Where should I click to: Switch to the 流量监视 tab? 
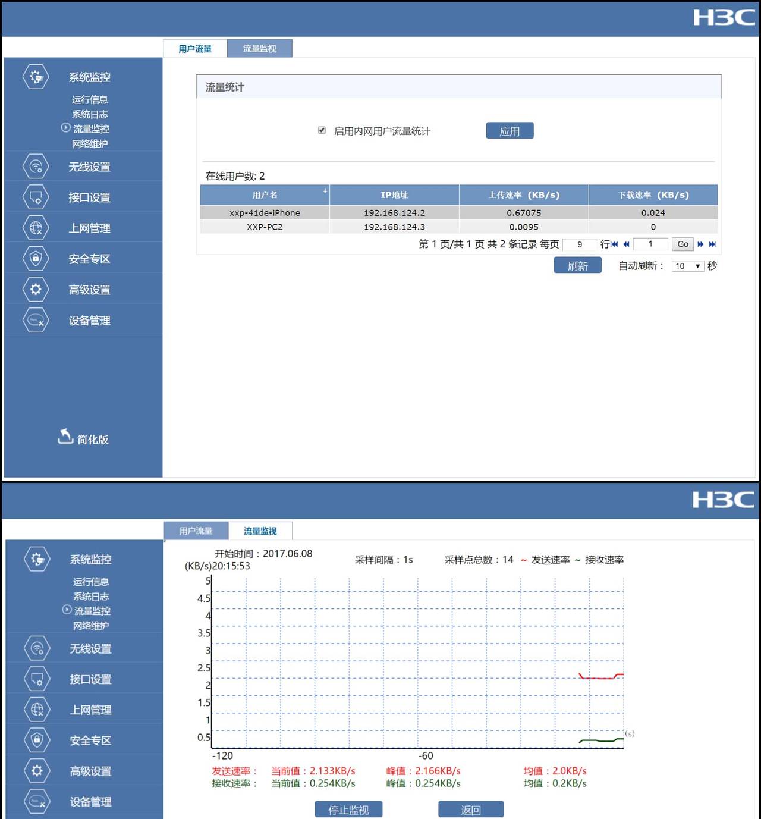[260, 48]
